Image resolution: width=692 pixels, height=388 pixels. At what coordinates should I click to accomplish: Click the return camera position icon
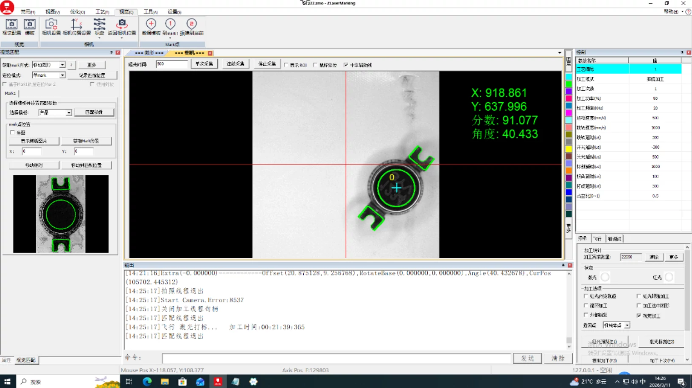(x=122, y=27)
